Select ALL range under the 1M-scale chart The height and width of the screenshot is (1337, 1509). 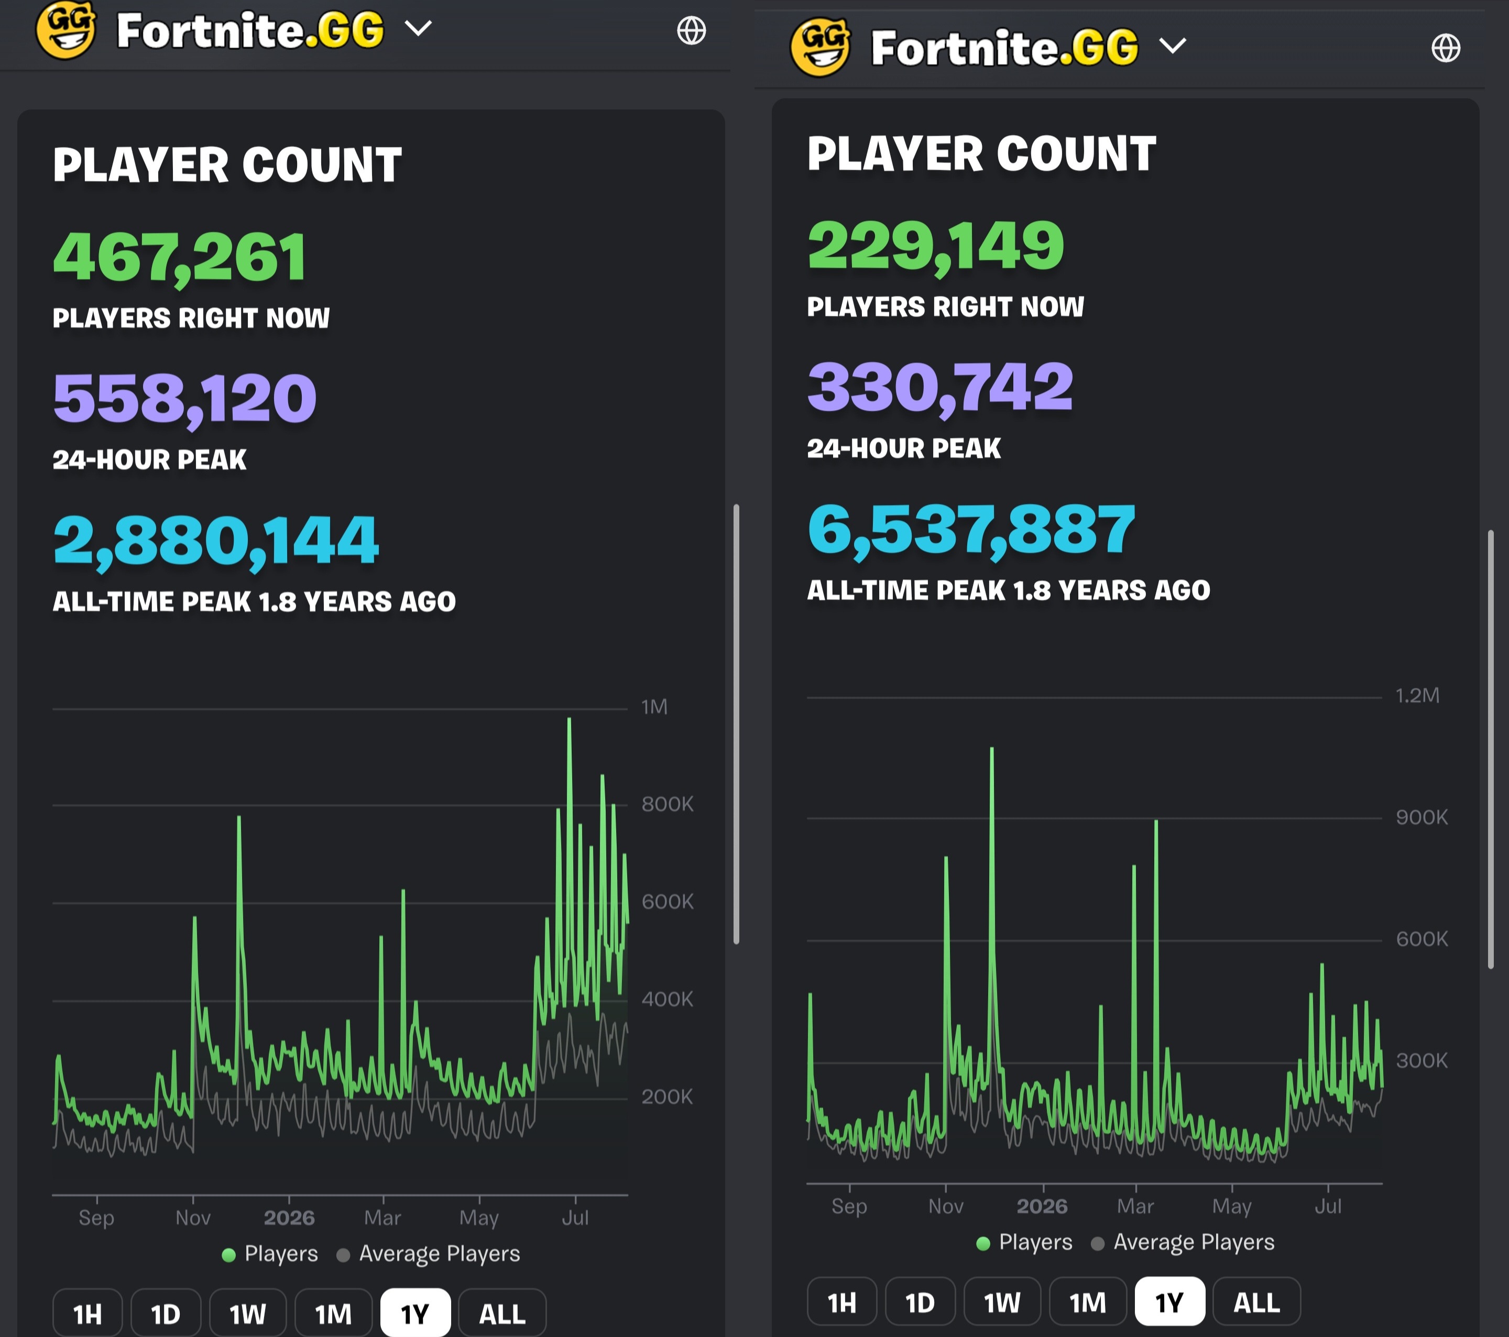point(503,1313)
